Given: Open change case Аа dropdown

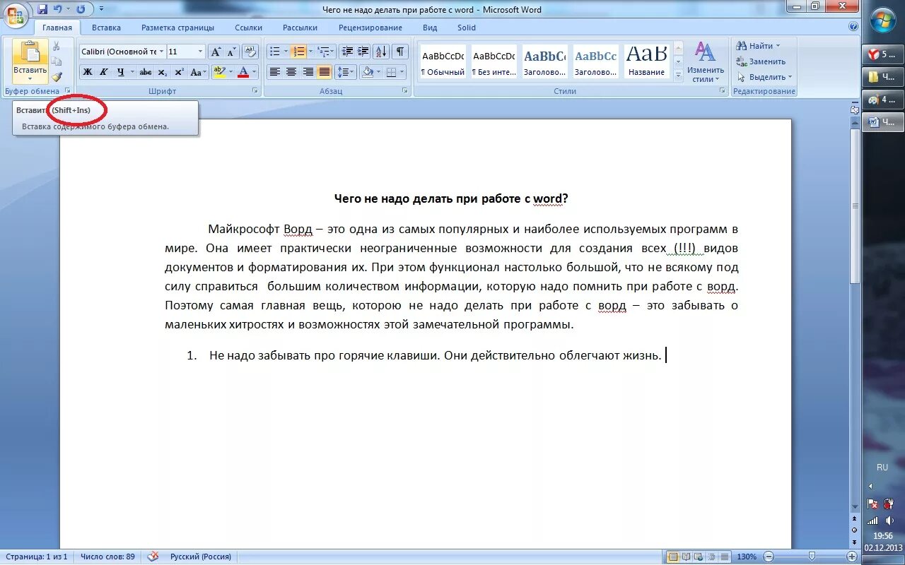Looking at the screenshot, I should tap(199, 72).
